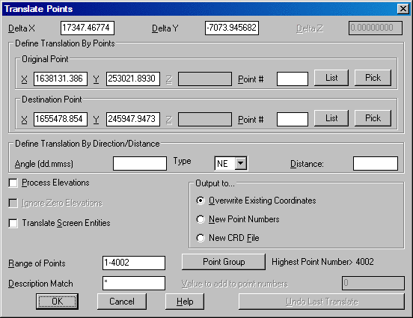The image size is (413, 318).
Task: Confirm with the OK button
Action: [x=57, y=302]
